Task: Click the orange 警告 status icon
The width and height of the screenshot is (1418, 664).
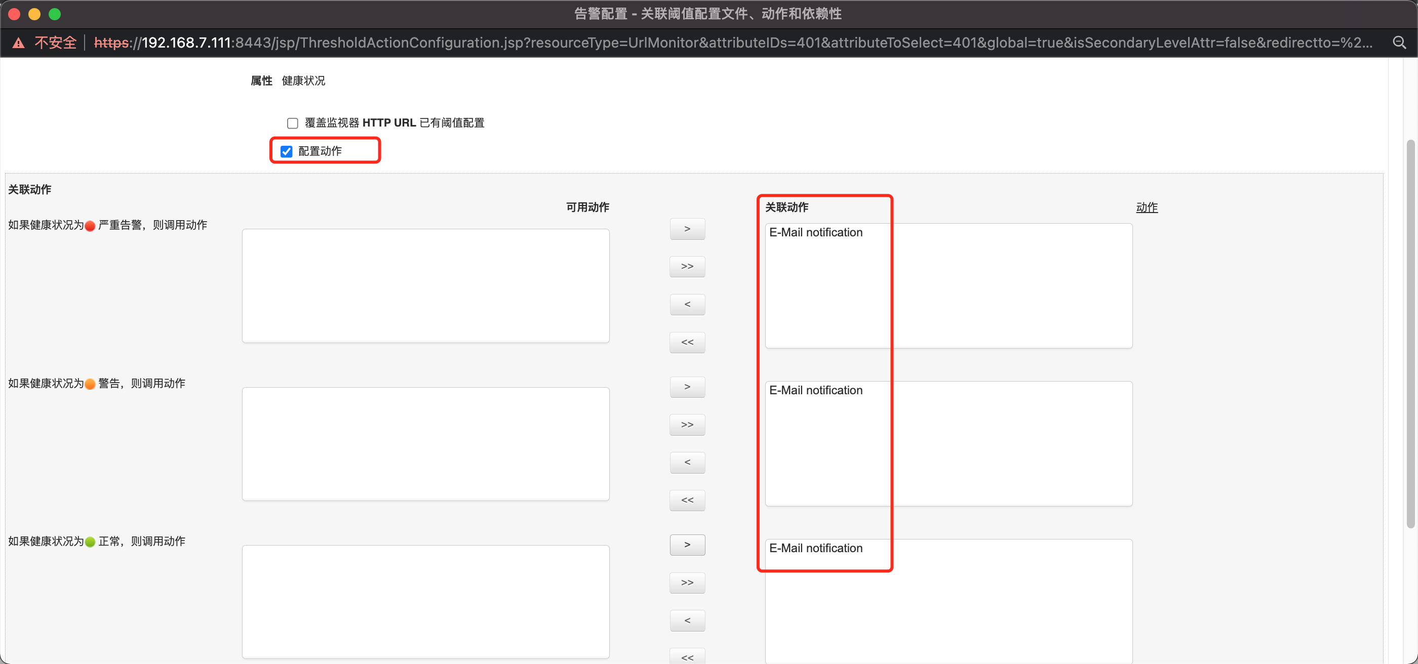Action: click(90, 384)
